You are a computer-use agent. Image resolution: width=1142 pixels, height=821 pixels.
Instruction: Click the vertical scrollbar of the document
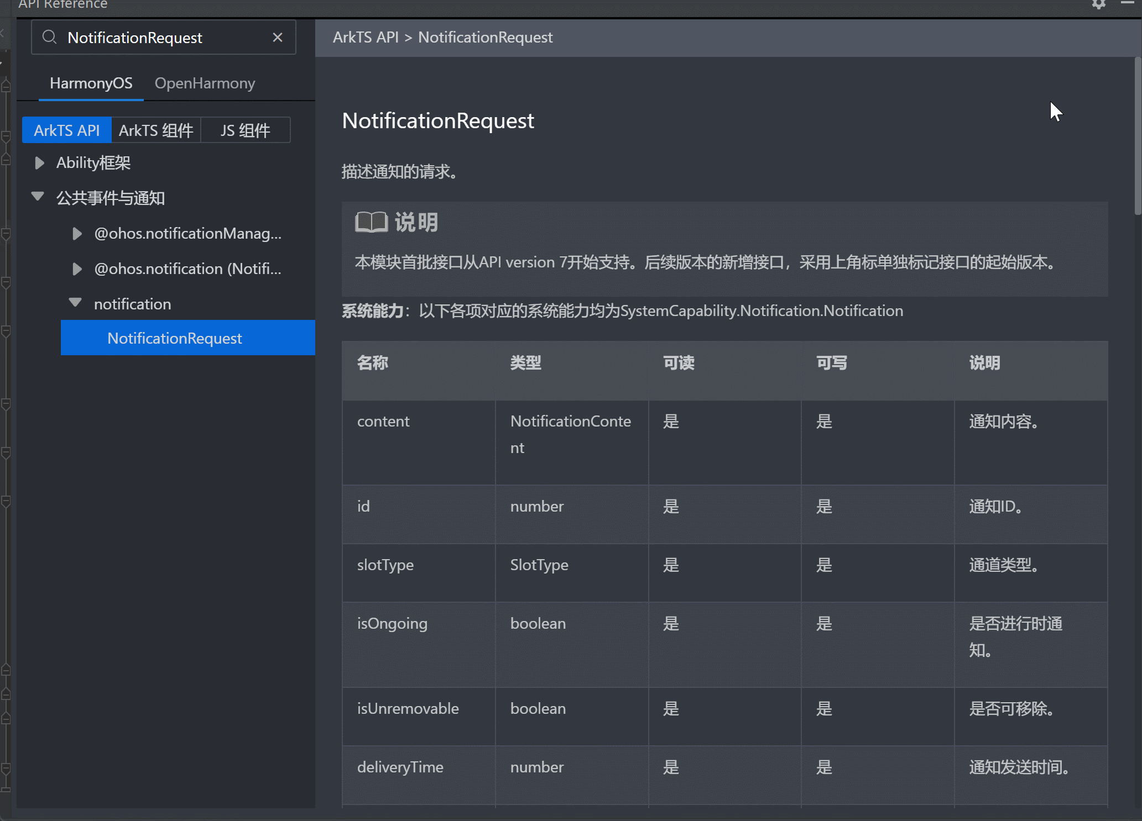click(x=1138, y=136)
